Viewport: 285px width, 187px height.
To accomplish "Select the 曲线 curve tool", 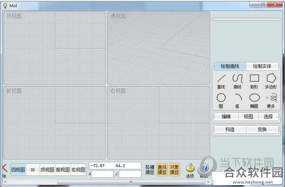I will click(237, 81).
